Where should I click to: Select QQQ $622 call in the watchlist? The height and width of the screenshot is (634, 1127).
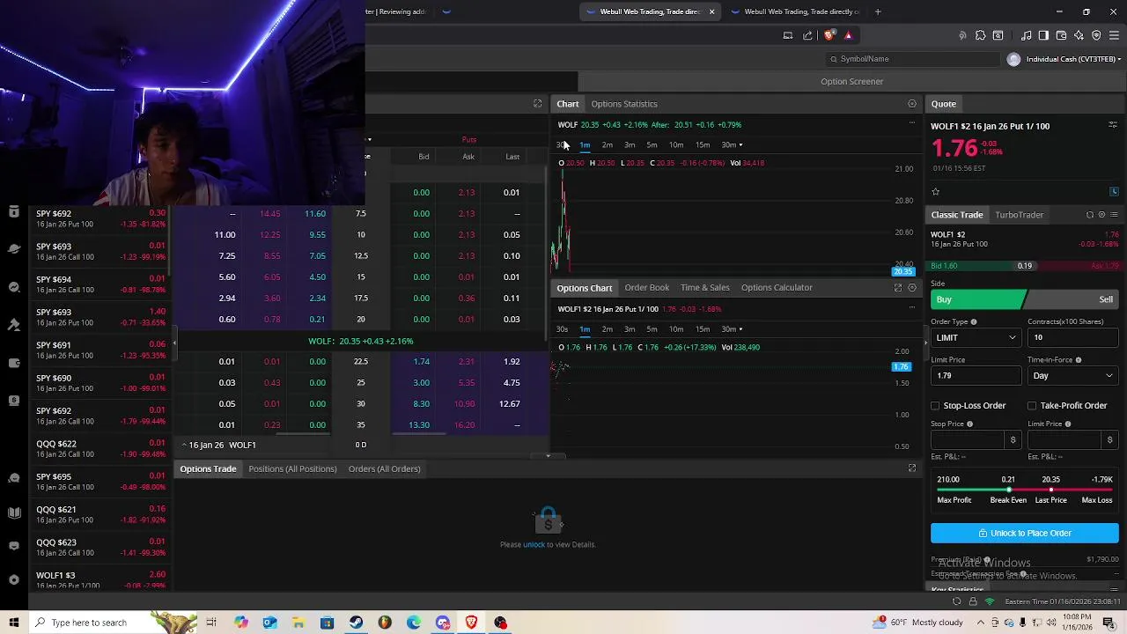tap(100, 449)
